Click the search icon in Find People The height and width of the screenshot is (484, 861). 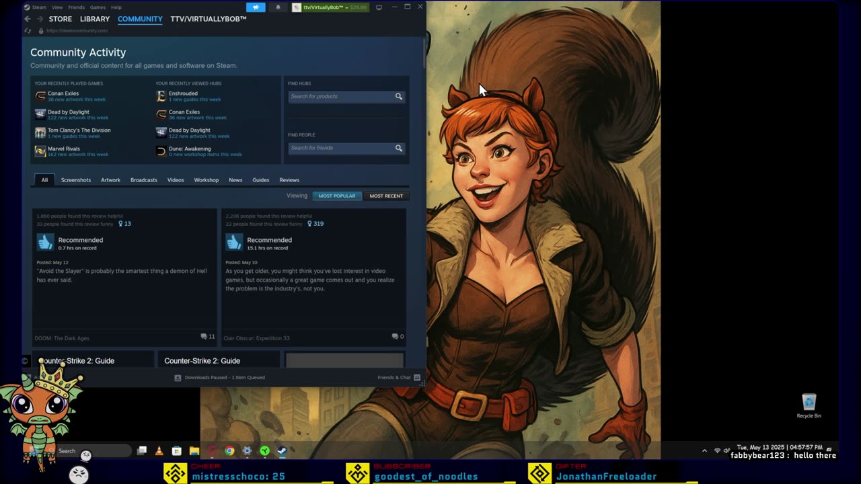coord(399,148)
